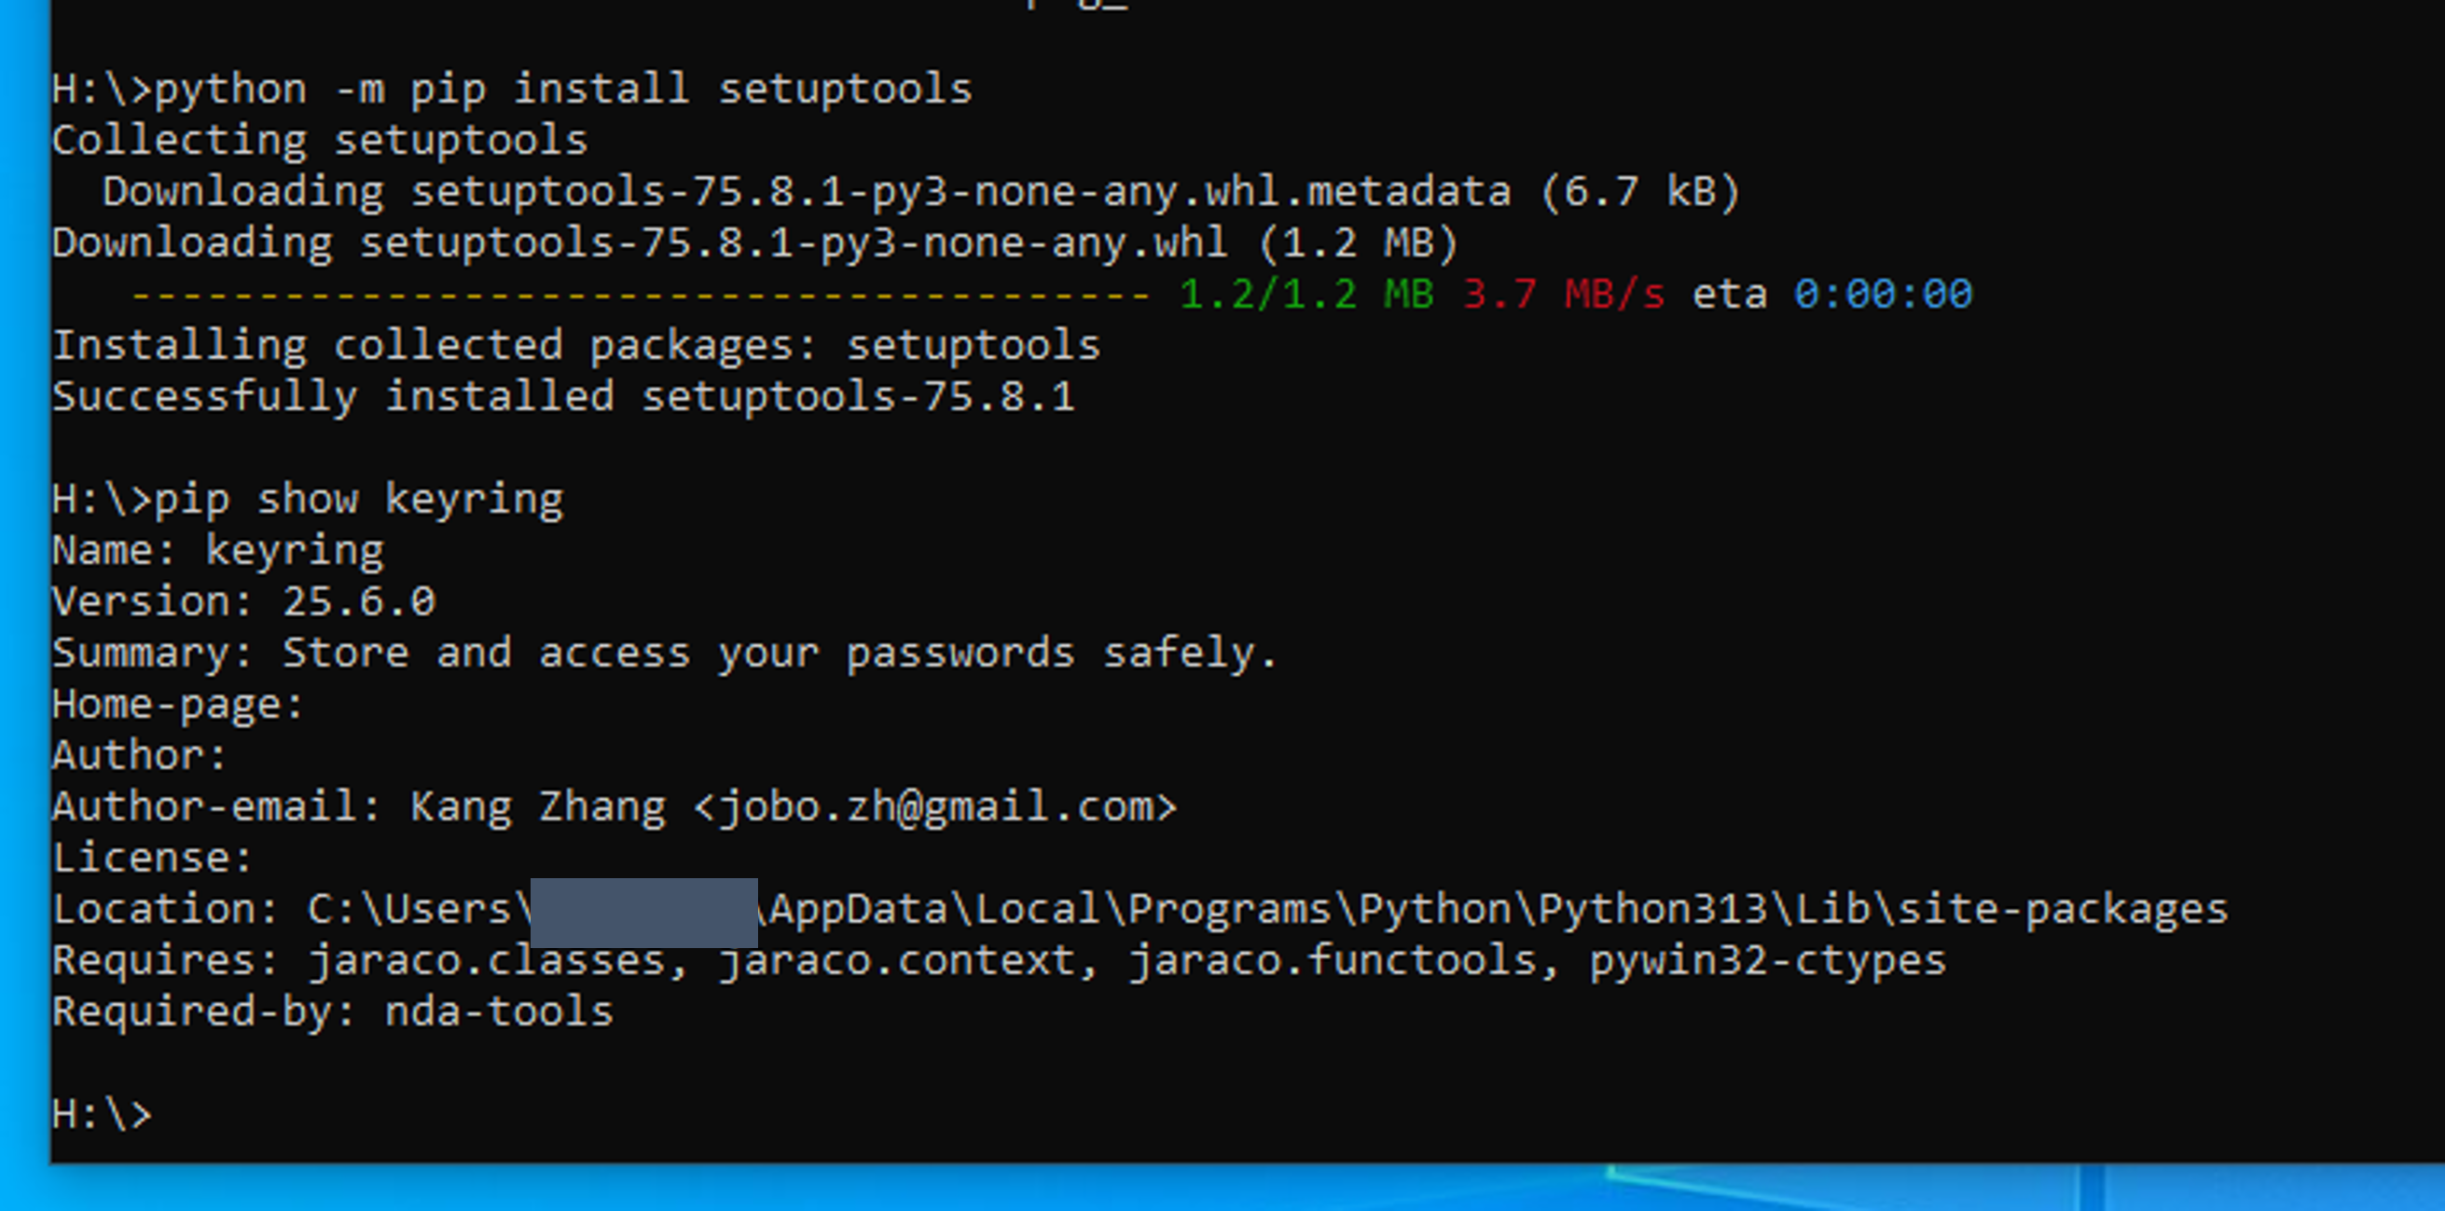
Task: Click the "whl.metadata (6.7 kB)" download text
Action: [x=1471, y=193]
